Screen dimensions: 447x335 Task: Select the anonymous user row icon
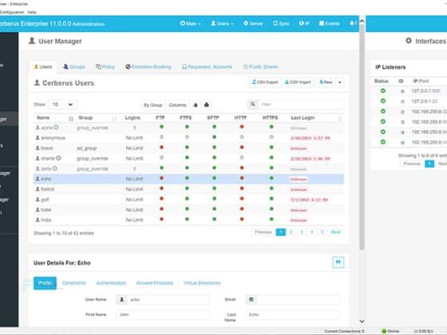point(38,137)
